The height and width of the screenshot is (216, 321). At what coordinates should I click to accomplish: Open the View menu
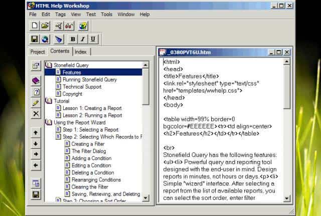(76, 14)
